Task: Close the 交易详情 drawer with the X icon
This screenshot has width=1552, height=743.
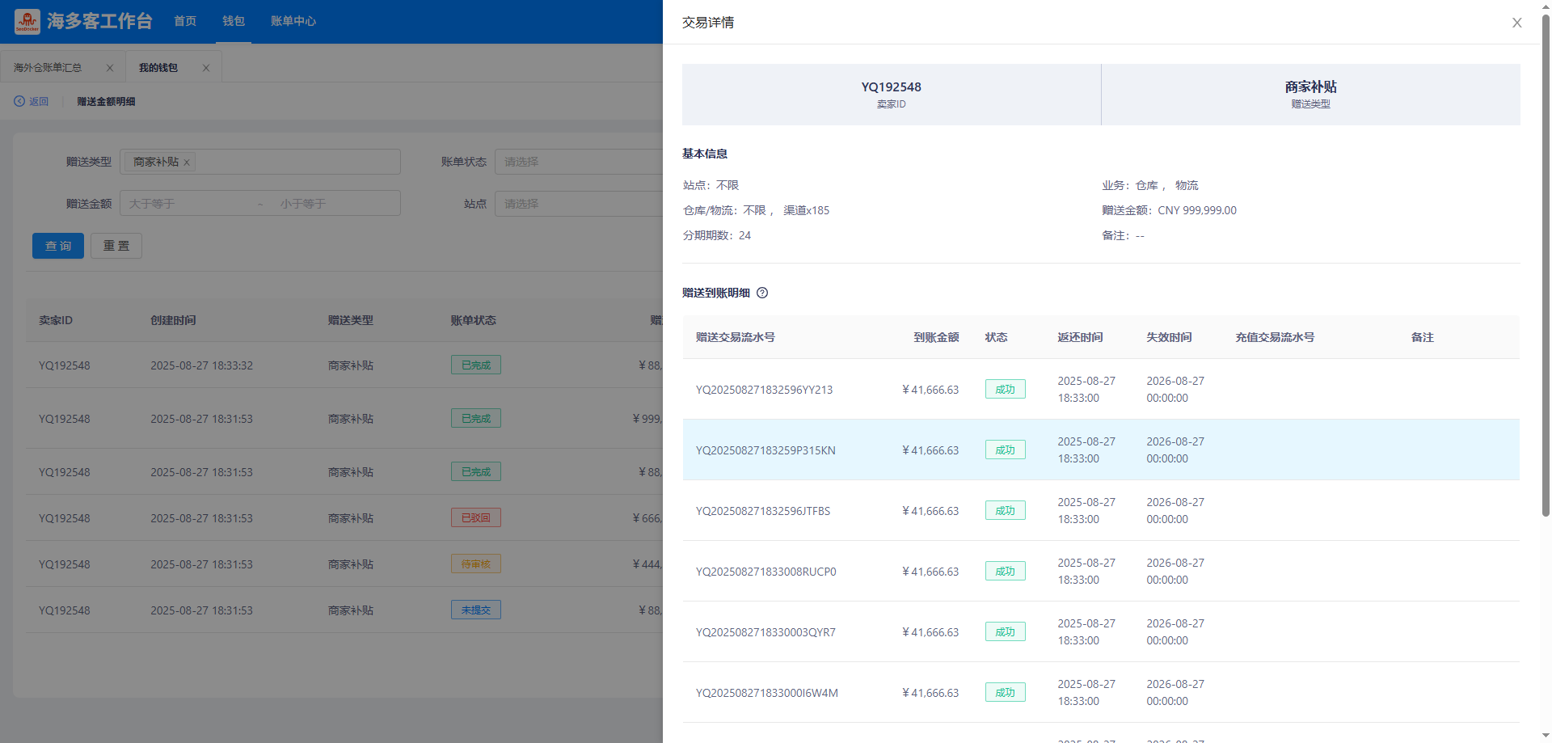Action: coord(1516,23)
